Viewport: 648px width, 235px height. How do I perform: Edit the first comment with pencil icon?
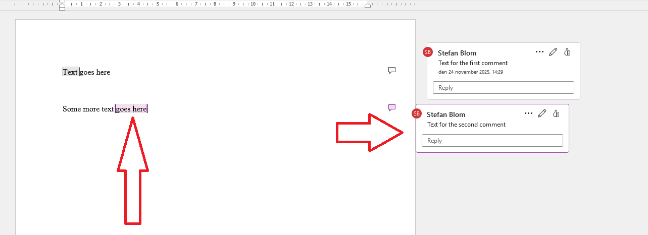(x=553, y=52)
